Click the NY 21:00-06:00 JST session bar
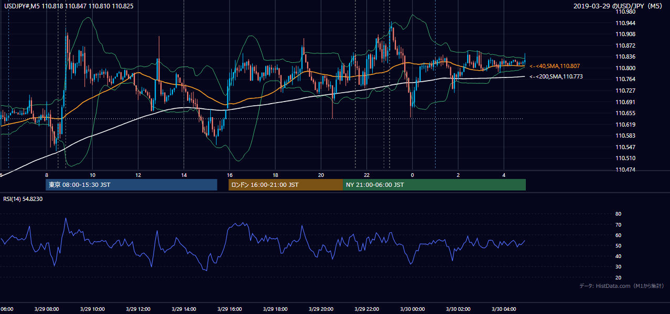The height and width of the screenshot is (314, 670). coord(434,185)
